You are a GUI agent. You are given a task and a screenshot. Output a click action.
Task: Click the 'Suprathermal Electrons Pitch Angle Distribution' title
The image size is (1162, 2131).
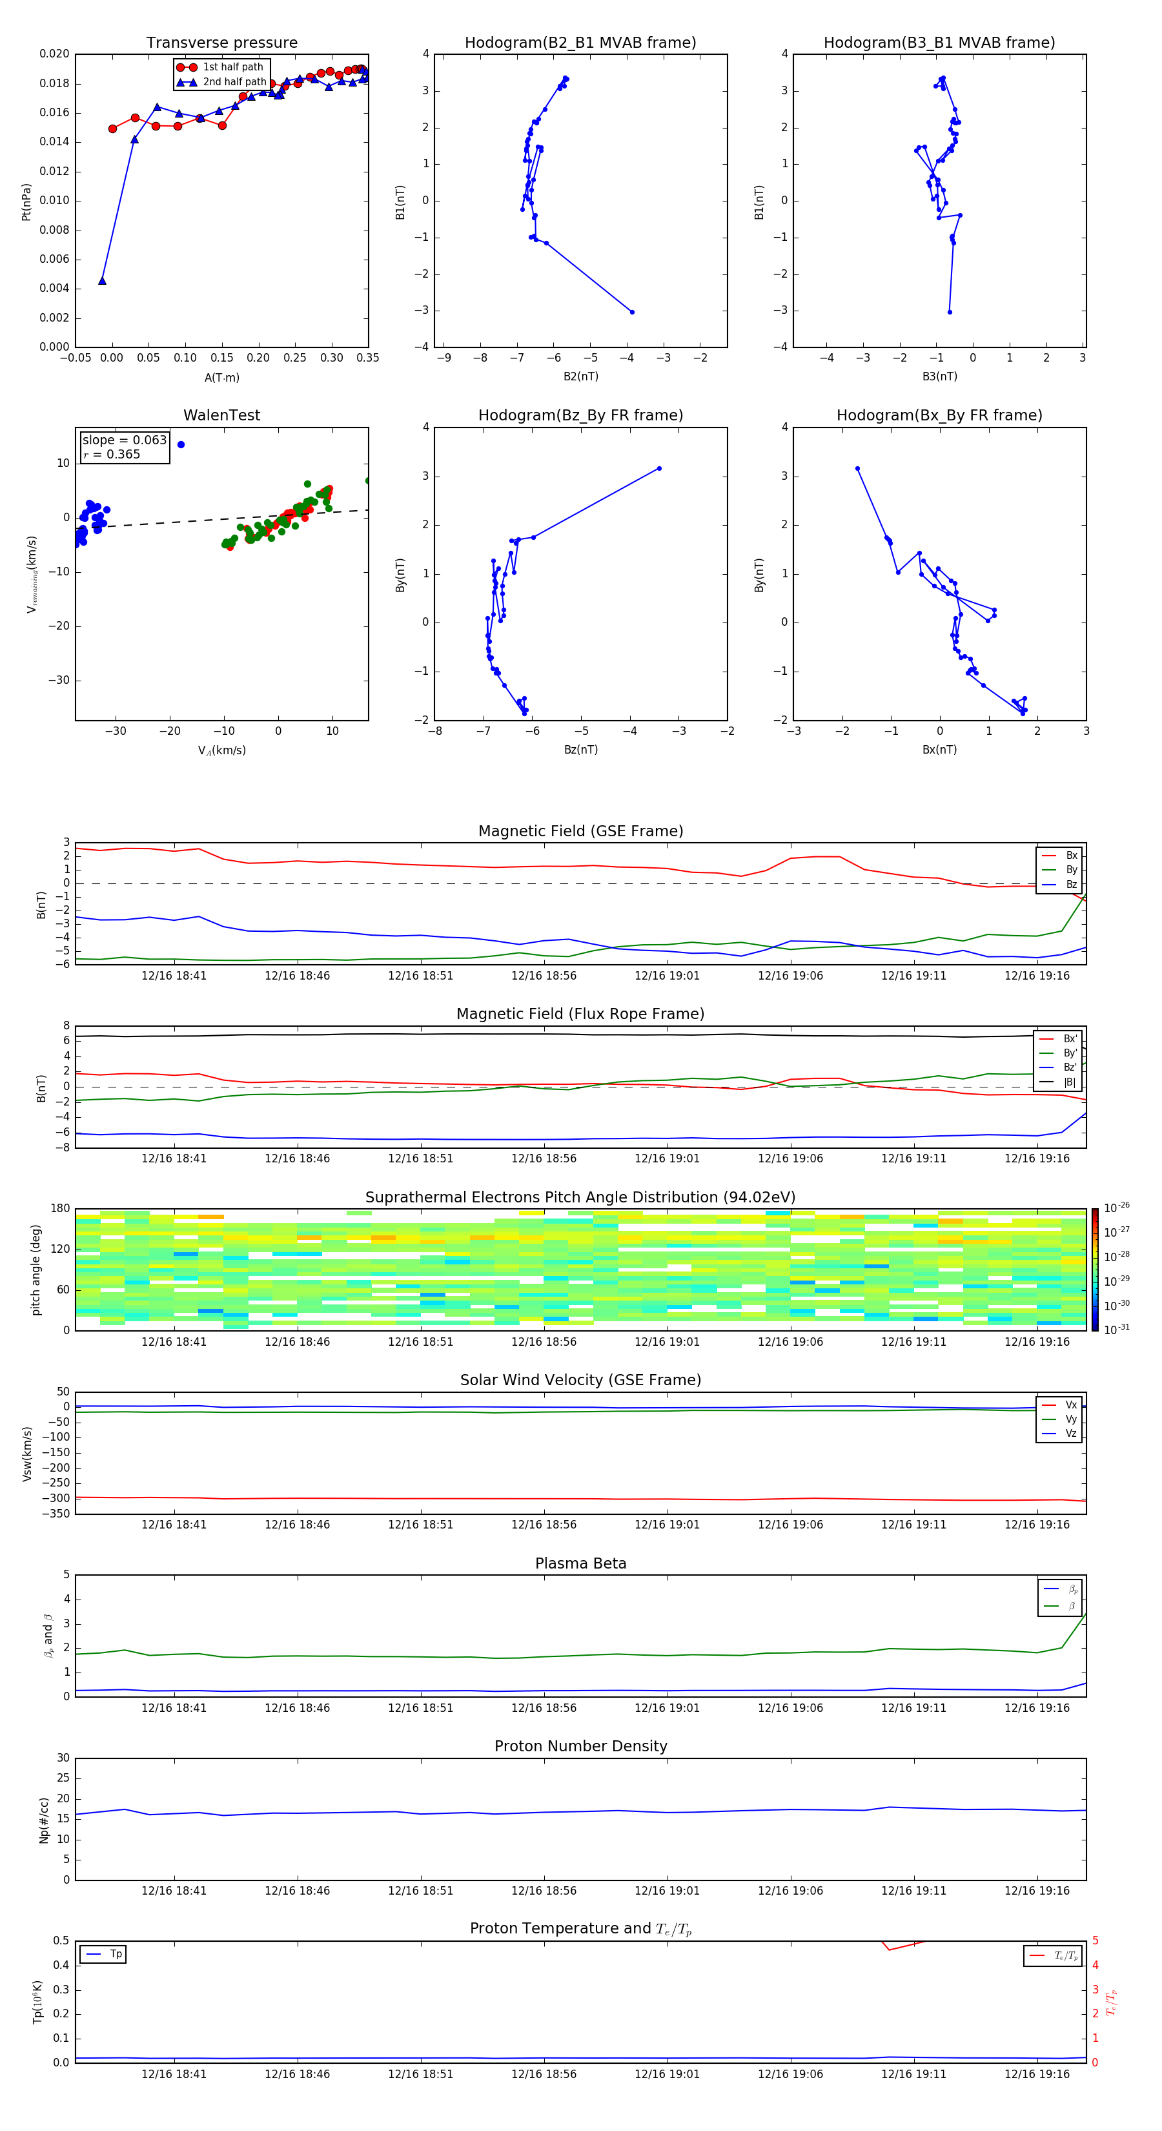click(580, 1198)
